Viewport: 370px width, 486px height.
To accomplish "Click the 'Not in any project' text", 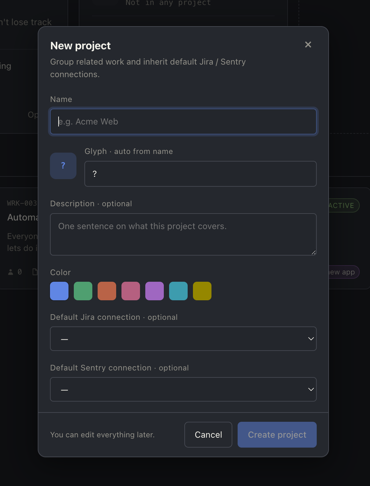I will pos(168,3).
